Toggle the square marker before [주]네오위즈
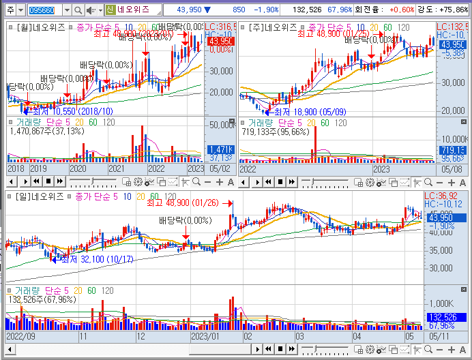Image resolution: width=472 pixels, height=360 pixels. (243, 27)
